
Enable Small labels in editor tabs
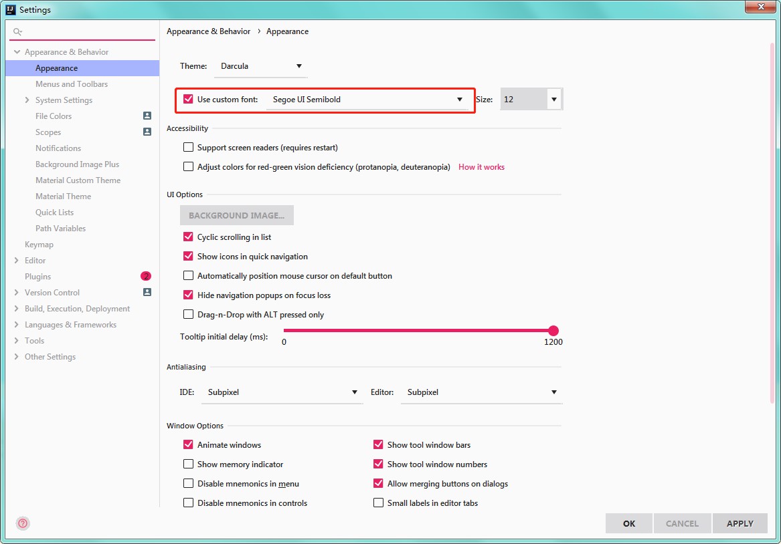click(379, 503)
